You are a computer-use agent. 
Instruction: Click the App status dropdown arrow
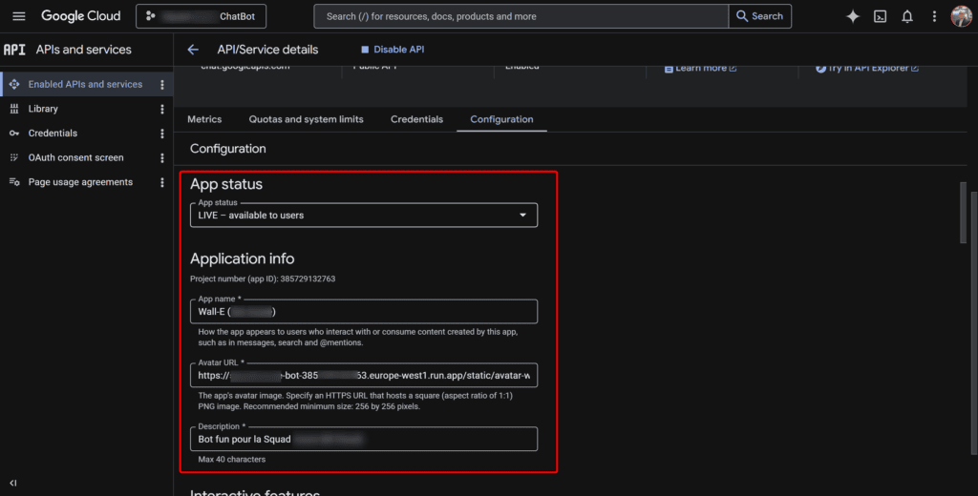click(x=522, y=215)
